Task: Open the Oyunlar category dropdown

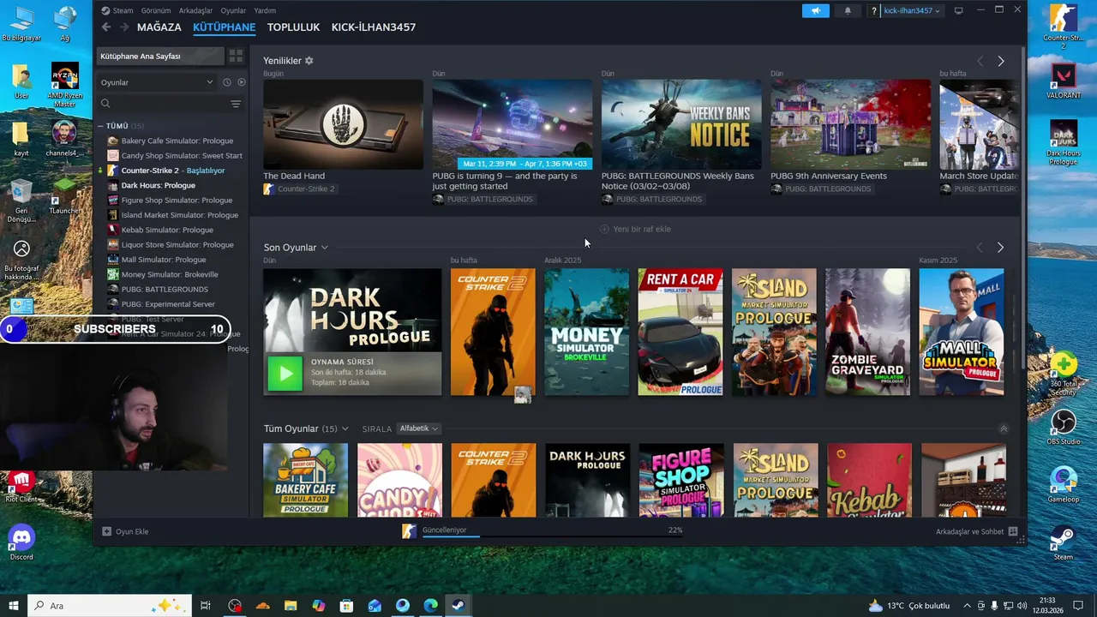Action: 156,82
